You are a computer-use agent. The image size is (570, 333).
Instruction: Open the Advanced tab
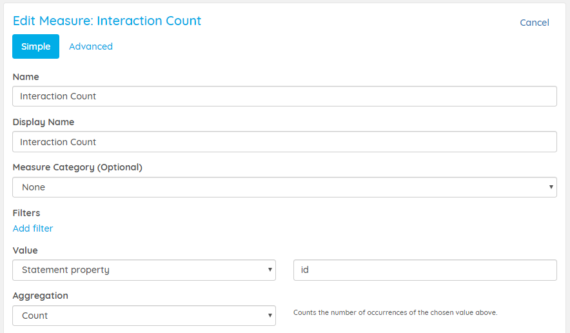(91, 46)
